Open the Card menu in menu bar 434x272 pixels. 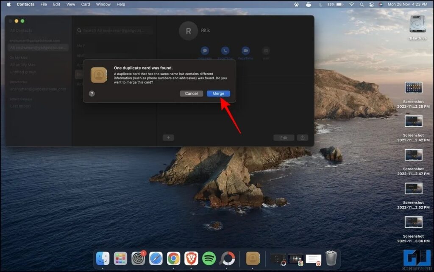pyautogui.click(x=85, y=4)
